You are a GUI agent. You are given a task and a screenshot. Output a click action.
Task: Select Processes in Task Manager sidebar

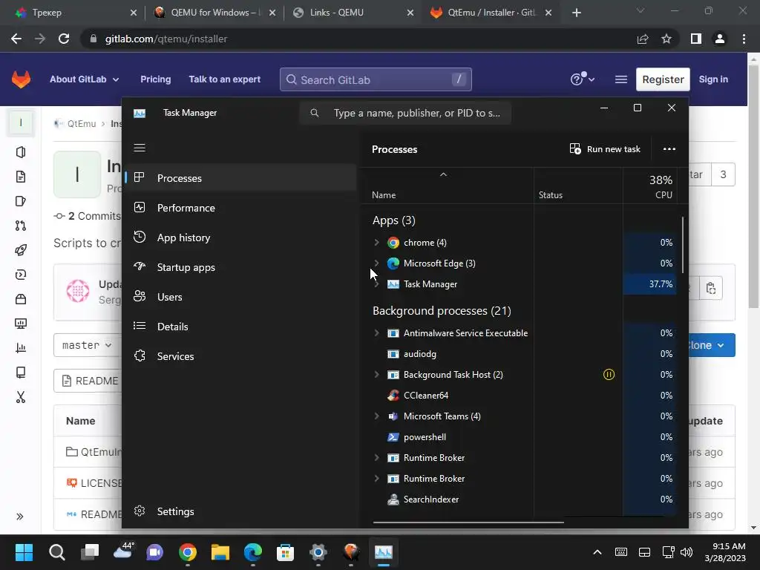[x=241, y=178]
